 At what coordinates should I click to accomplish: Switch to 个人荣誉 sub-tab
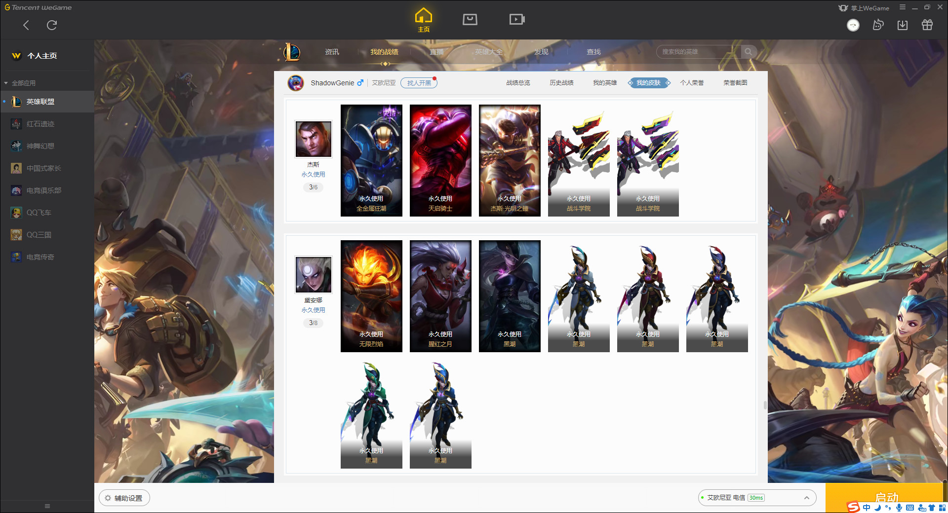pyautogui.click(x=692, y=83)
